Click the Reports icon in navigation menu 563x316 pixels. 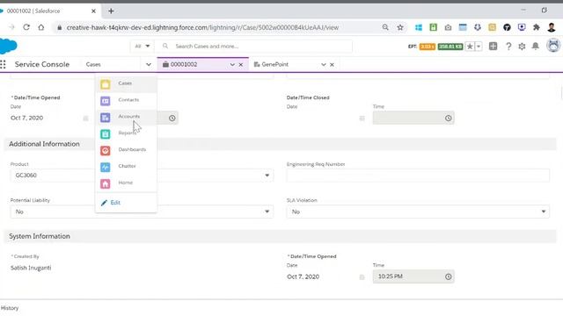pyautogui.click(x=106, y=134)
